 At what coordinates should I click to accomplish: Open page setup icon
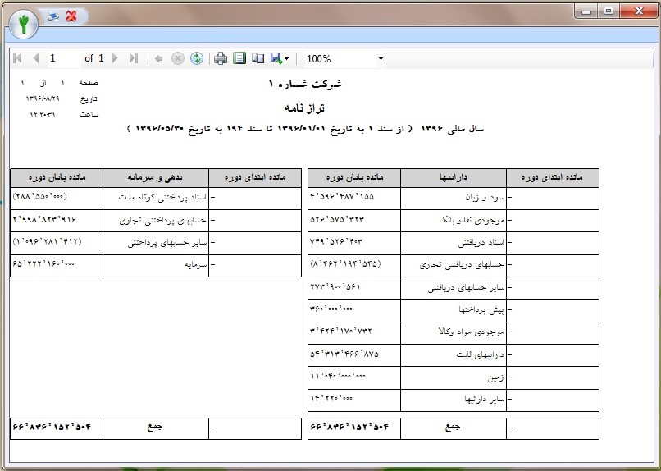258,58
